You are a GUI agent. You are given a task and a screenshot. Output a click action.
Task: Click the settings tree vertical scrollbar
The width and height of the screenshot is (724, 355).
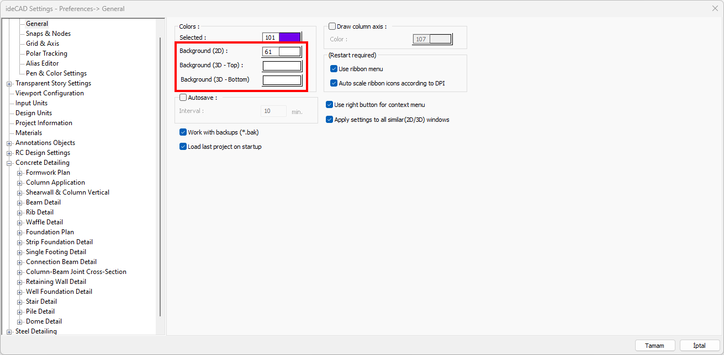pyautogui.click(x=160, y=176)
